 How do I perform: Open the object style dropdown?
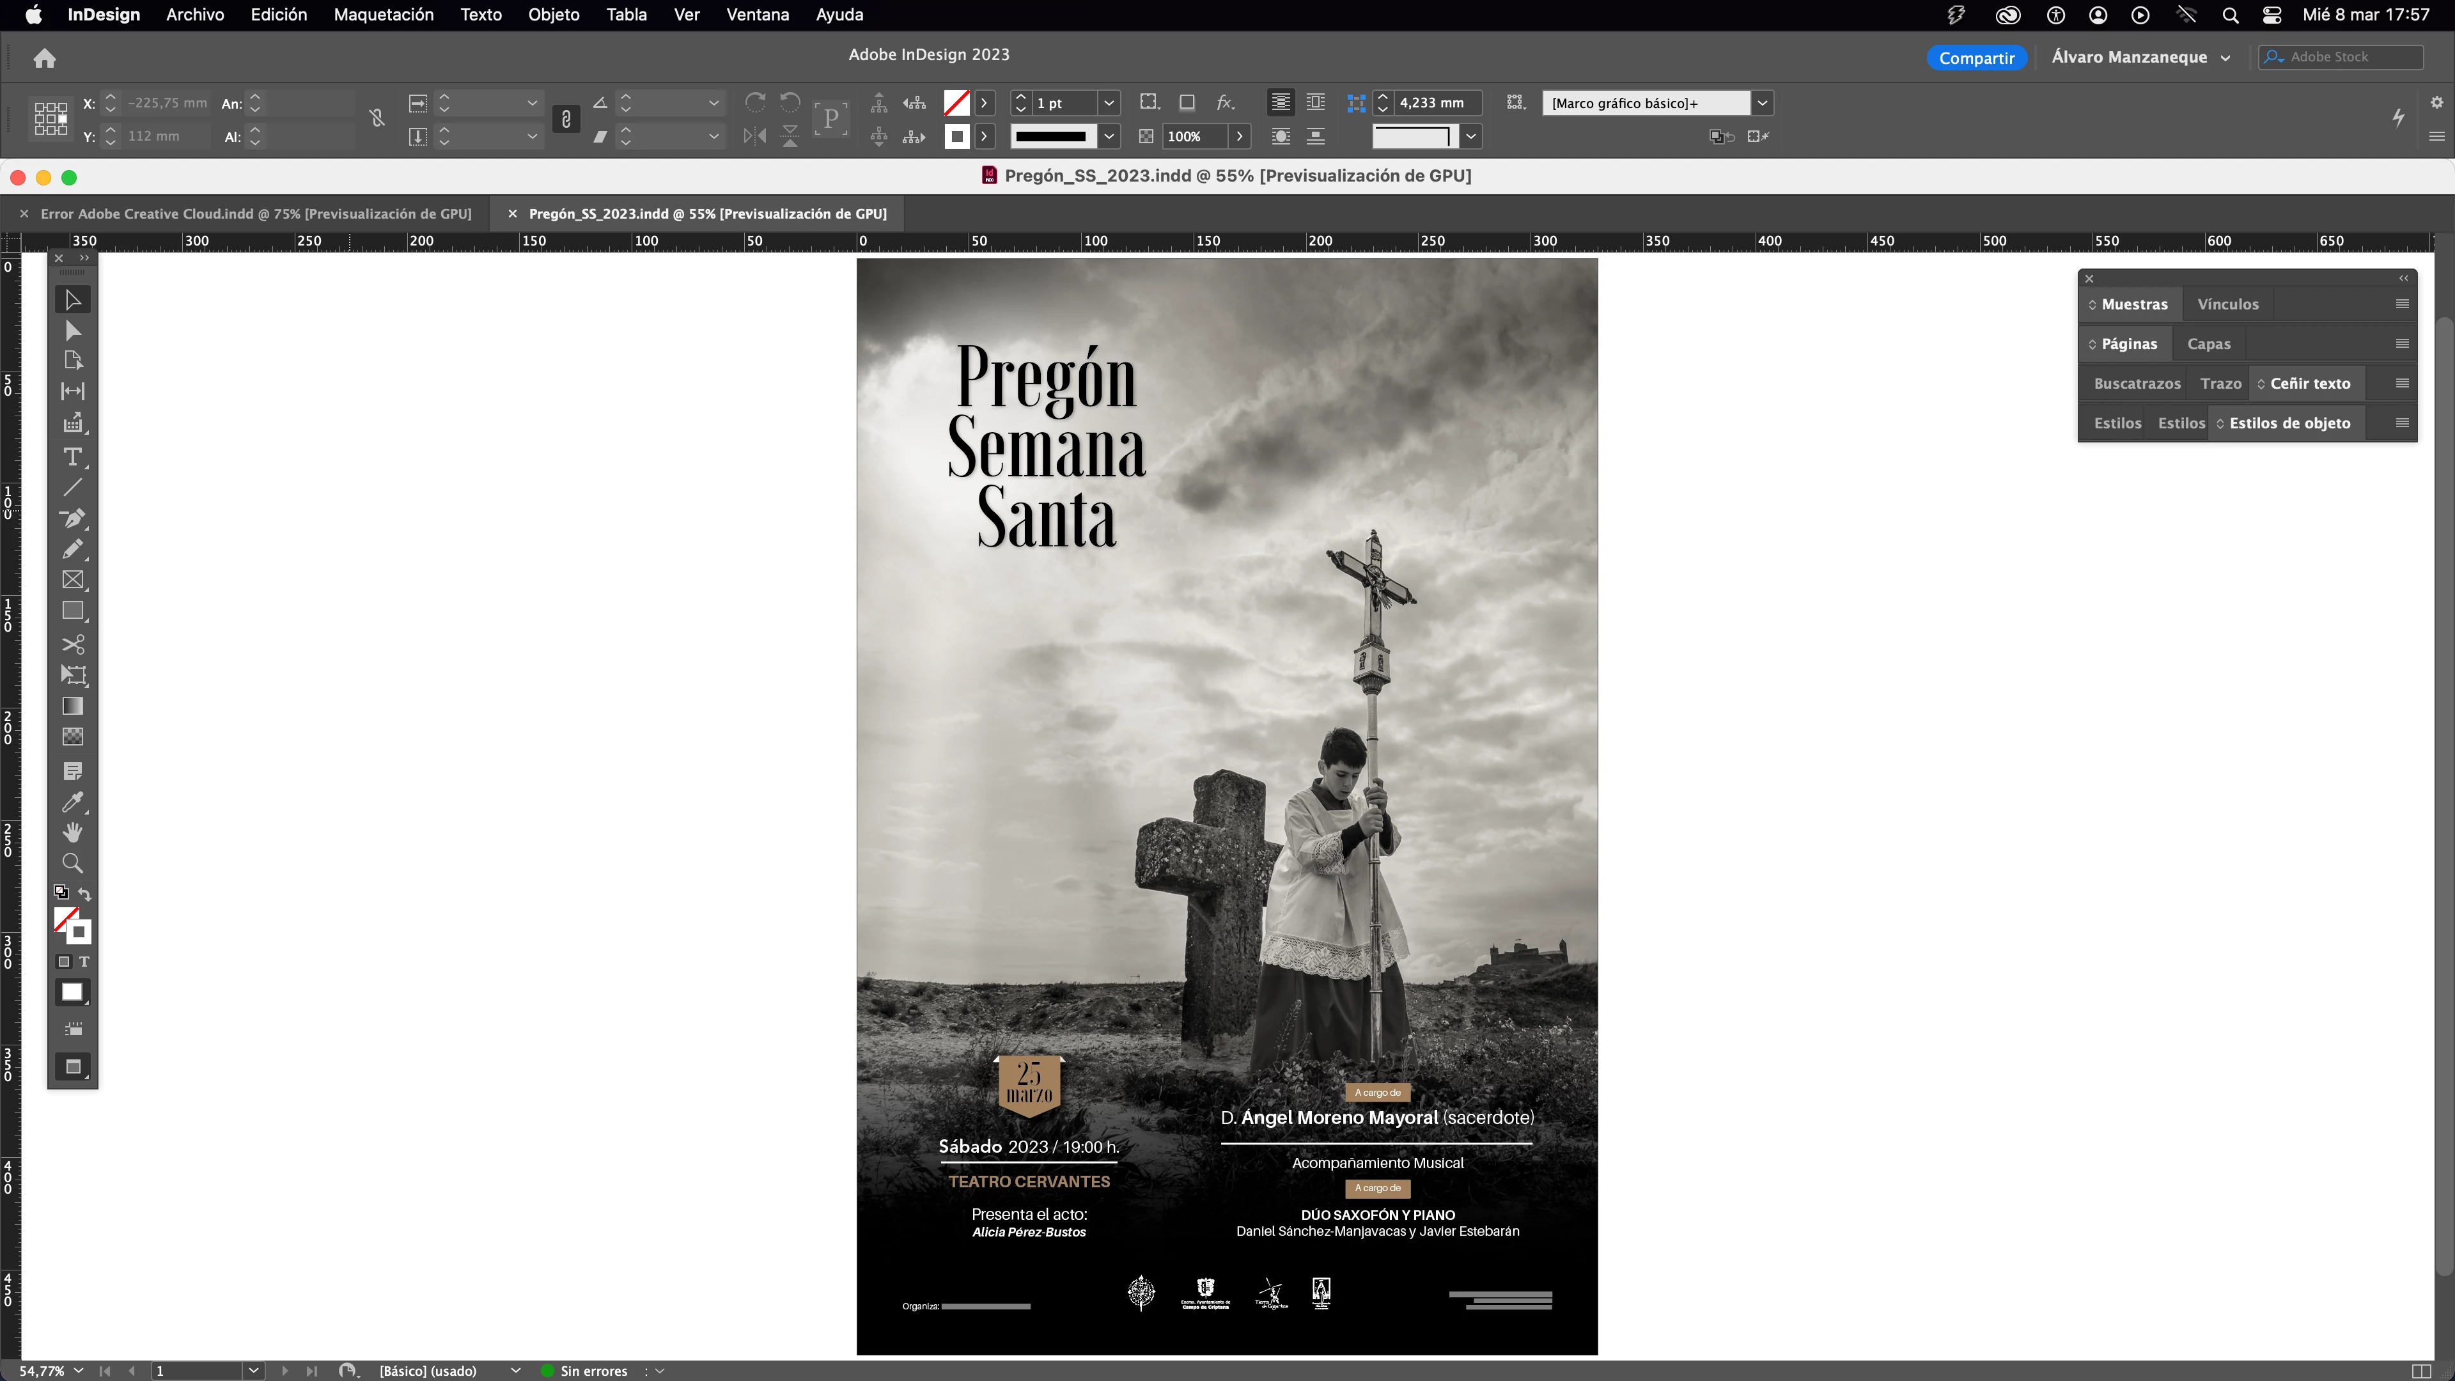click(x=1762, y=103)
